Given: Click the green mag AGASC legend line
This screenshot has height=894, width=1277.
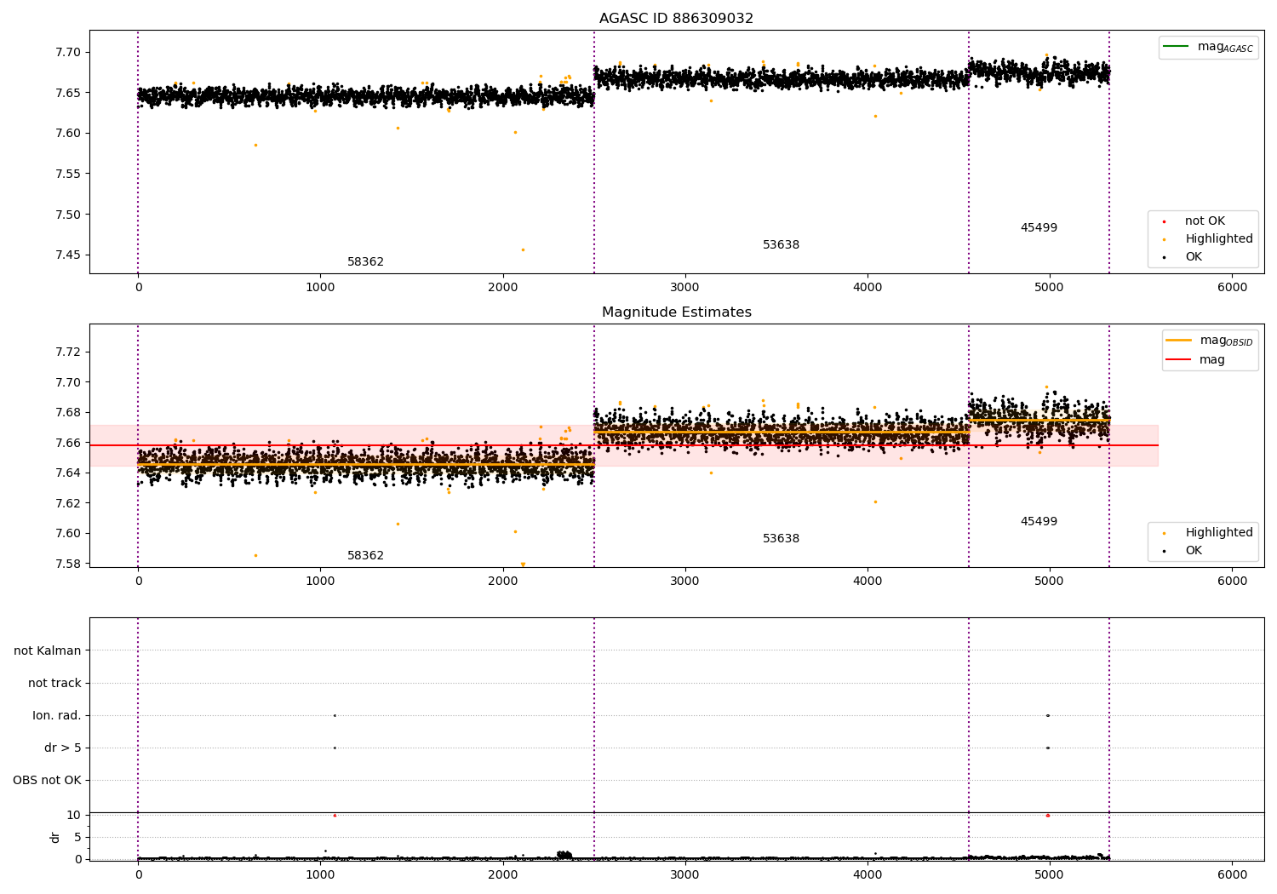Looking at the screenshot, I should point(1177,47).
